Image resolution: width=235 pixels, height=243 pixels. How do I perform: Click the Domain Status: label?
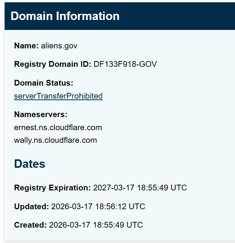pyautogui.click(x=44, y=83)
